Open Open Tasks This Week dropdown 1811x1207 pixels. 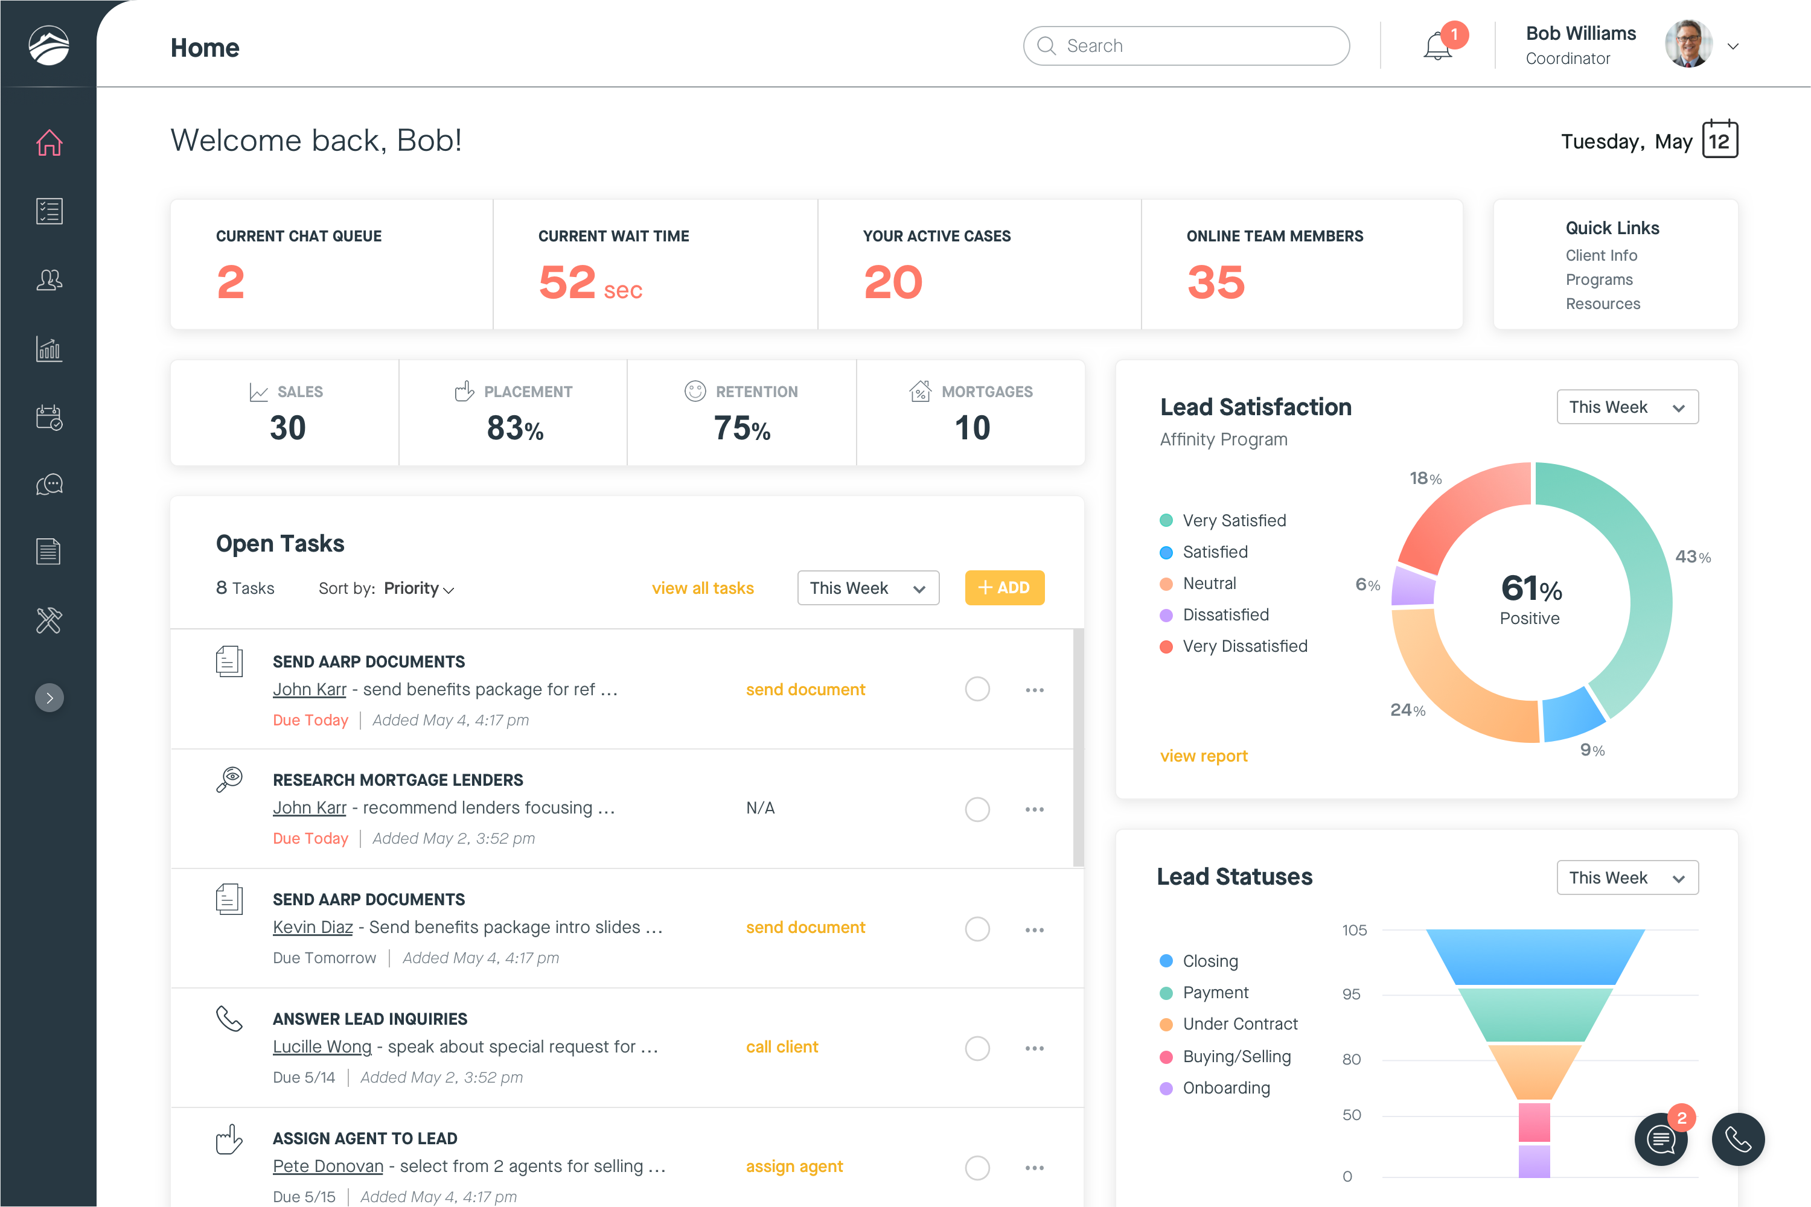[x=868, y=588]
